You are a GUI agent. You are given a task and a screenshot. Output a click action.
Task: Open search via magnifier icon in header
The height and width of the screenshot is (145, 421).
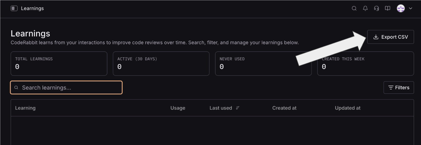click(354, 8)
